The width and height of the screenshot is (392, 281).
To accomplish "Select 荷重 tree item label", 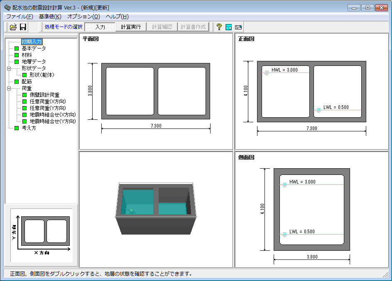I will (27, 88).
